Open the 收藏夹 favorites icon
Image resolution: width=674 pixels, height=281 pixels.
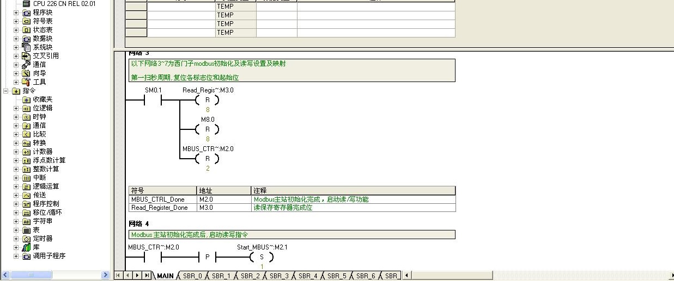tap(26, 99)
